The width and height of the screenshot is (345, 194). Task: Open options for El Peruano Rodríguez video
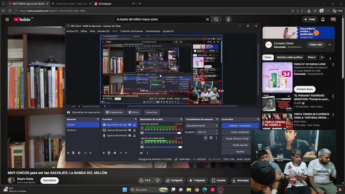click(333, 96)
